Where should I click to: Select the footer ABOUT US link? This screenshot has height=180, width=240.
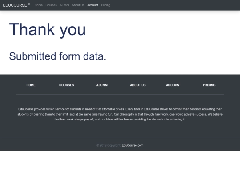(x=138, y=85)
